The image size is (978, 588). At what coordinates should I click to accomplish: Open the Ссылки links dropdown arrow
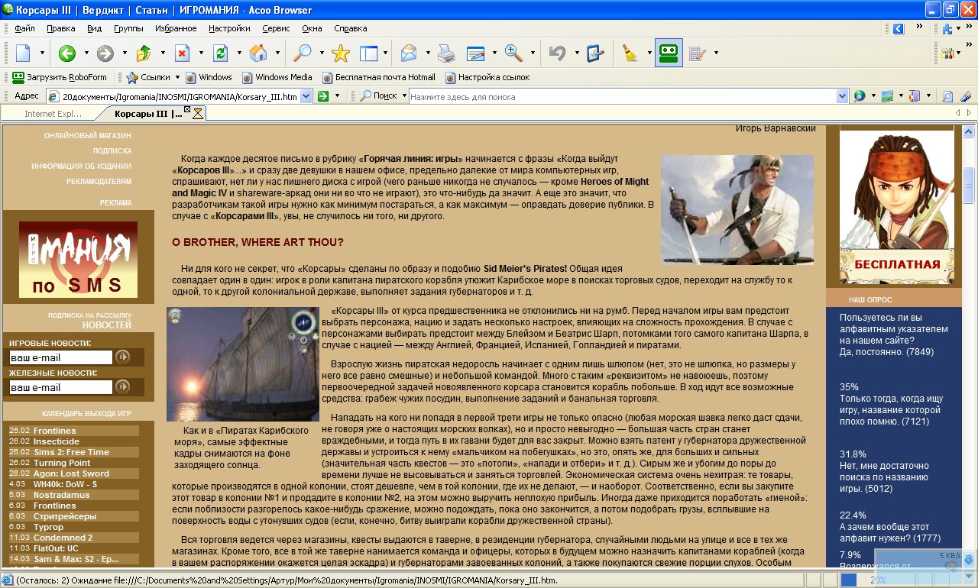click(177, 77)
